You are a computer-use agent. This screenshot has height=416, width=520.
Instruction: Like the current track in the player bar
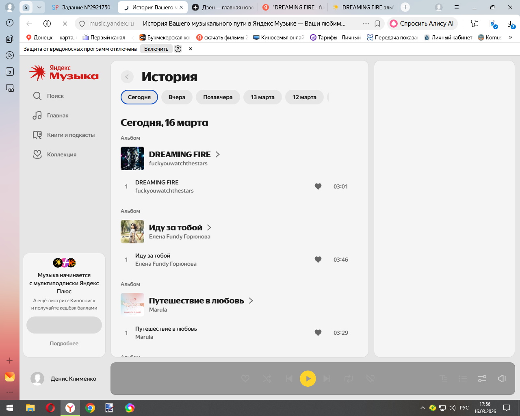coord(245,379)
